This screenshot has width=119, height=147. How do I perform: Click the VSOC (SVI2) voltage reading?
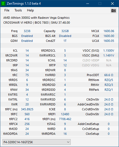click(109, 51)
